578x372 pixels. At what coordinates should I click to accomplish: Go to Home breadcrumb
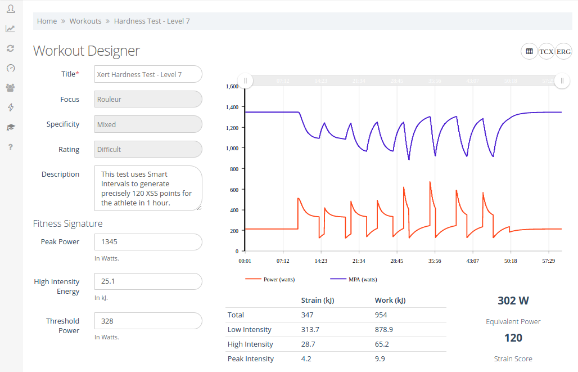coord(47,21)
